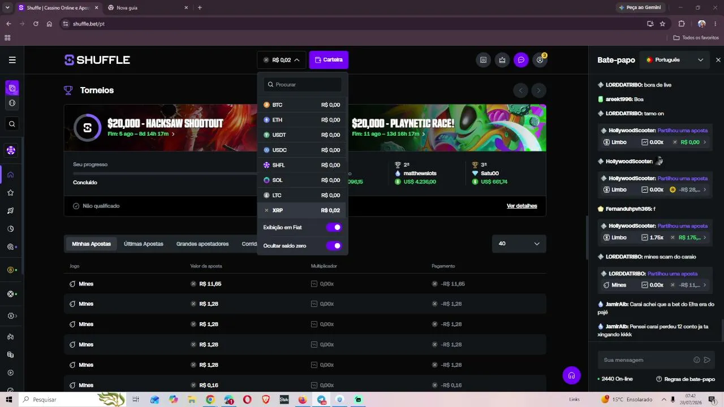Open the hamburger sidebar menu

pos(12,60)
